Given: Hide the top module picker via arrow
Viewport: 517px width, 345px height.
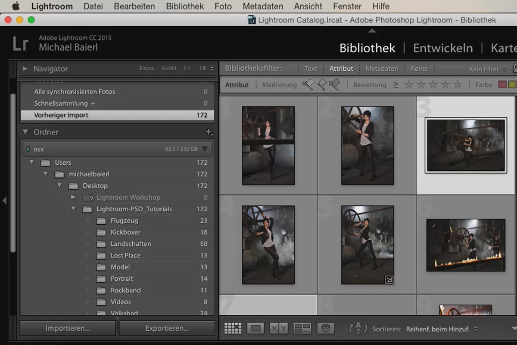Looking at the screenshot, I should tap(372, 31).
